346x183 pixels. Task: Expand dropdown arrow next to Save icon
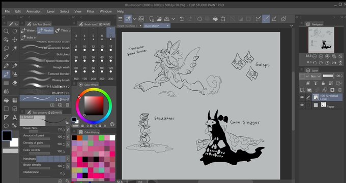click(173, 19)
